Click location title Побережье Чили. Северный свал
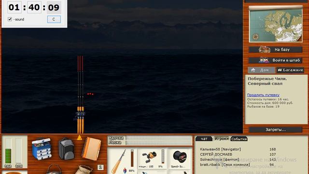Screen dimensions: 309x174 tap(267, 81)
